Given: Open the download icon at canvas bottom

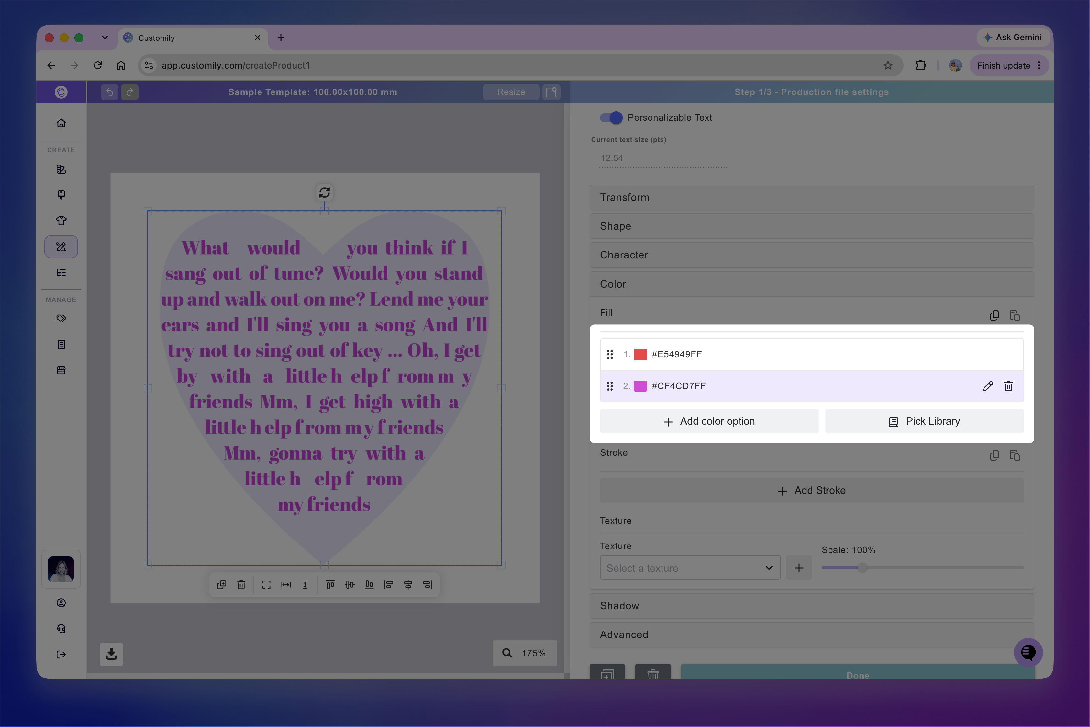Looking at the screenshot, I should tap(111, 654).
